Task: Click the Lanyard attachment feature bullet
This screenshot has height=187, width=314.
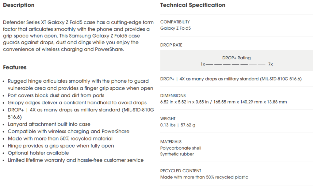Action: coord(49,124)
